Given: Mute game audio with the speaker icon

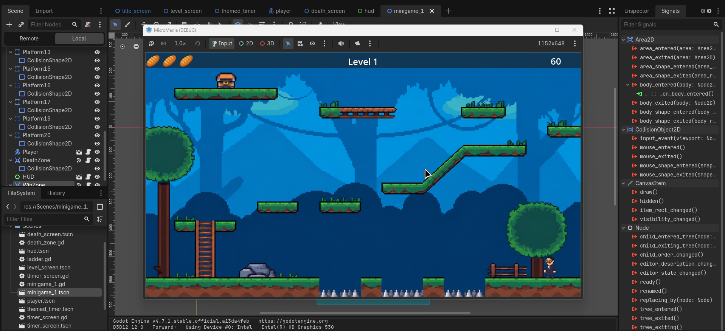Looking at the screenshot, I should click(341, 43).
